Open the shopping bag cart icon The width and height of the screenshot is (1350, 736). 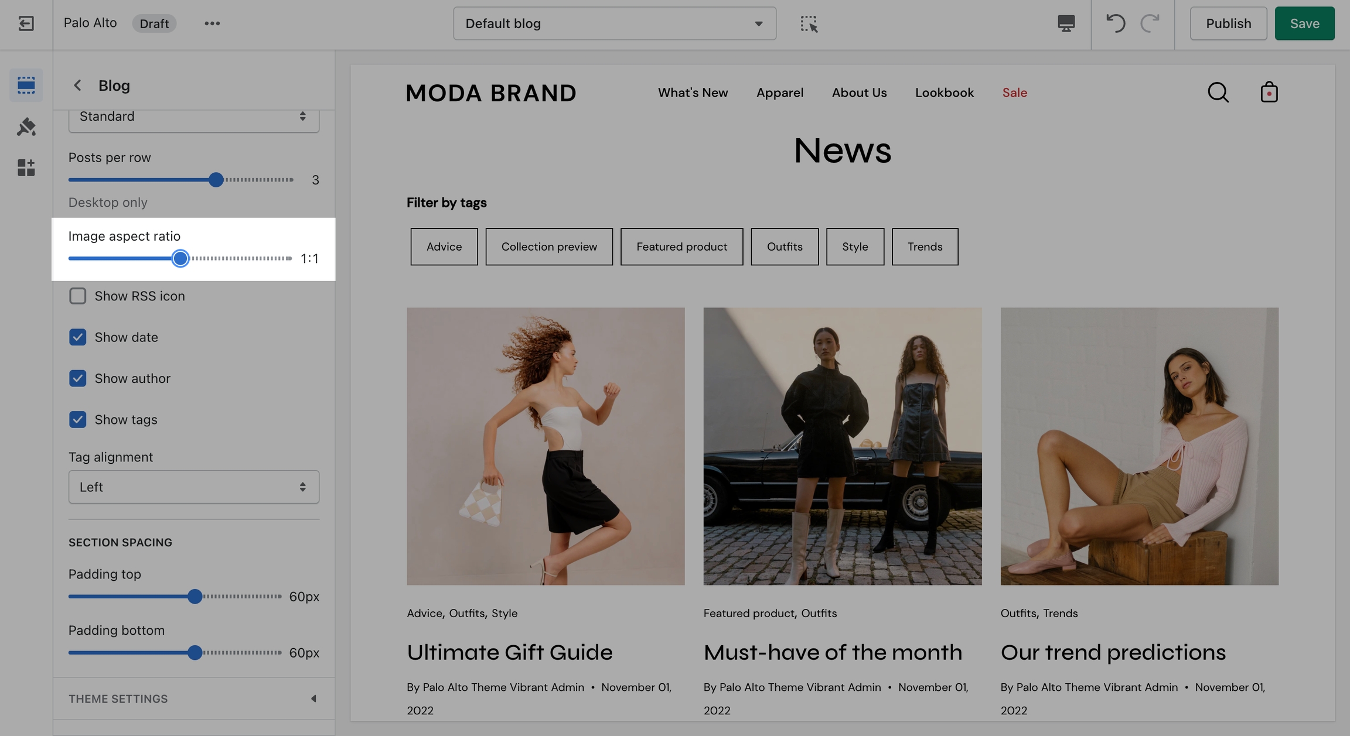[1269, 93]
